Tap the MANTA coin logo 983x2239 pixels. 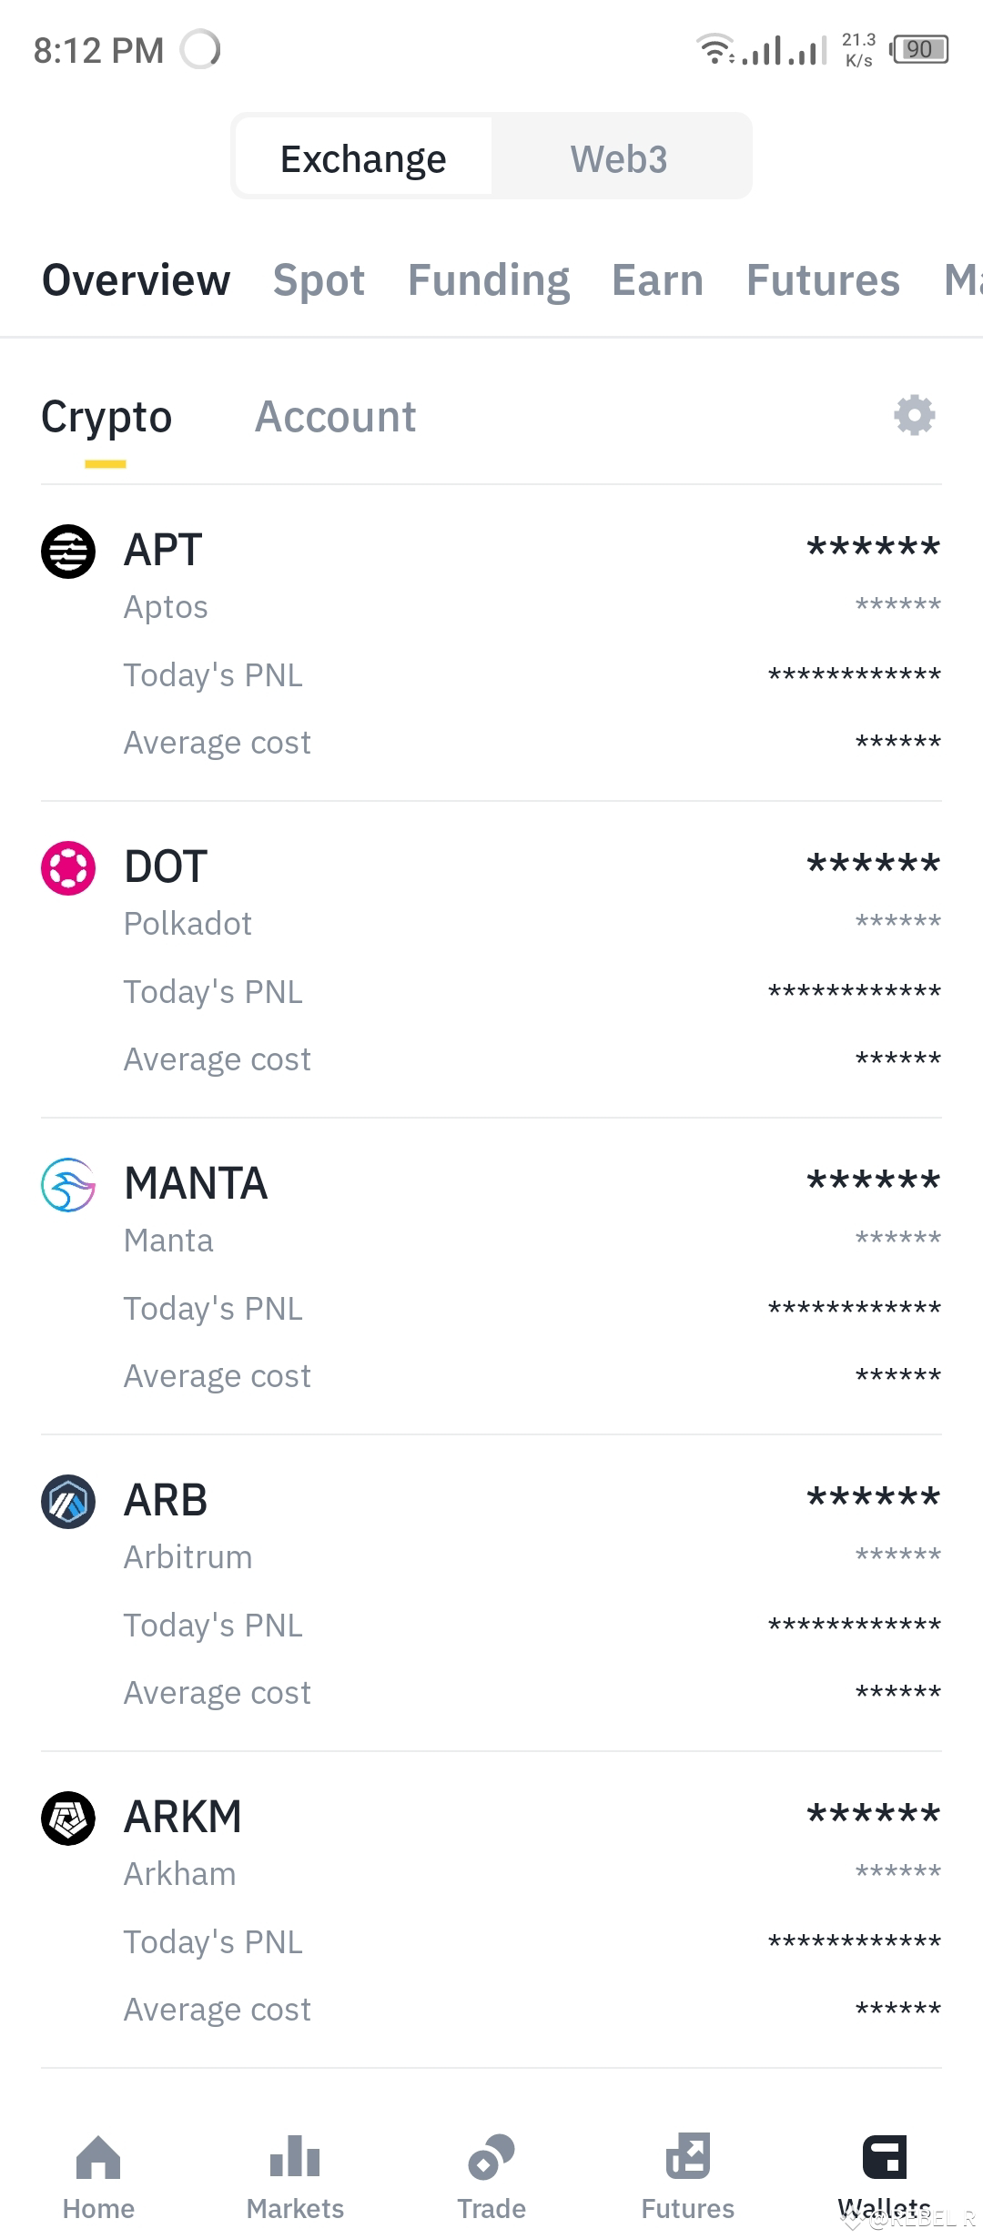pyautogui.click(x=68, y=1185)
